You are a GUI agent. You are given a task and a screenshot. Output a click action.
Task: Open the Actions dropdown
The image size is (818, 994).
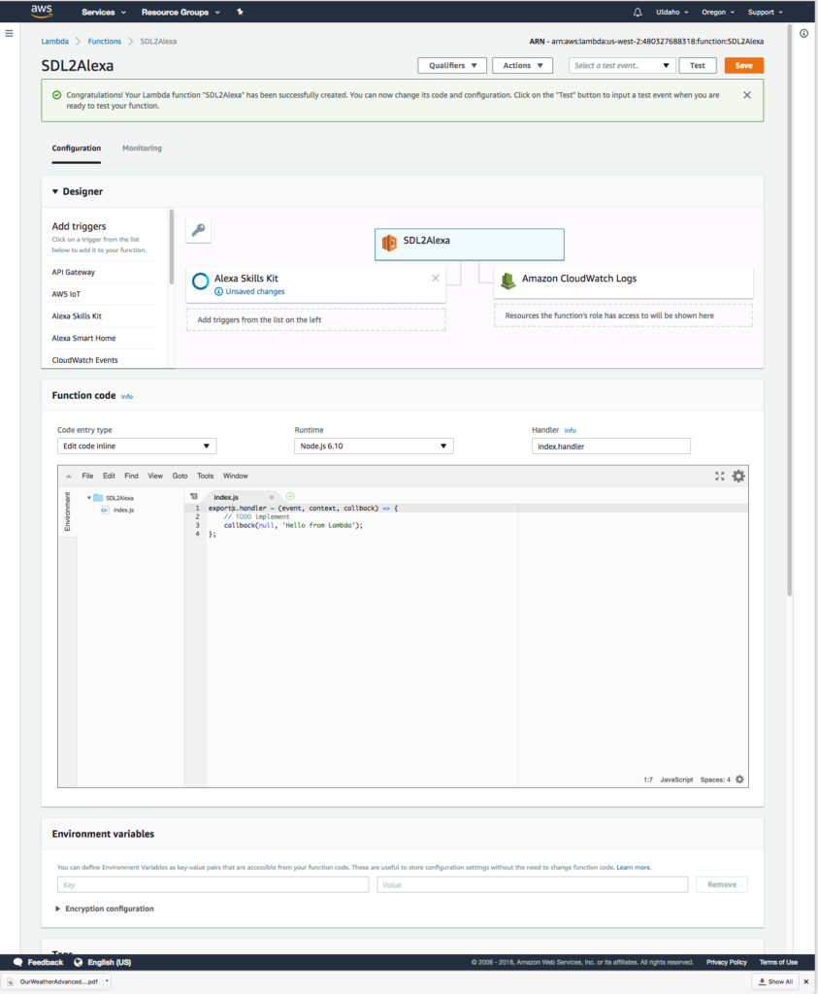point(523,65)
